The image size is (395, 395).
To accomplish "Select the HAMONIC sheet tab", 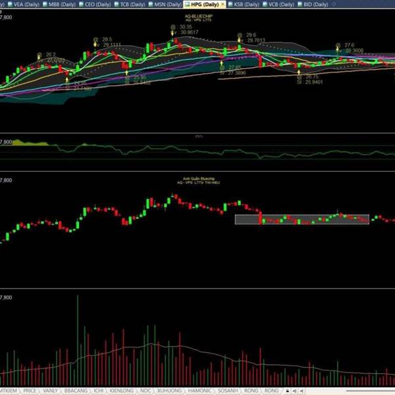I will pos(199,390).
